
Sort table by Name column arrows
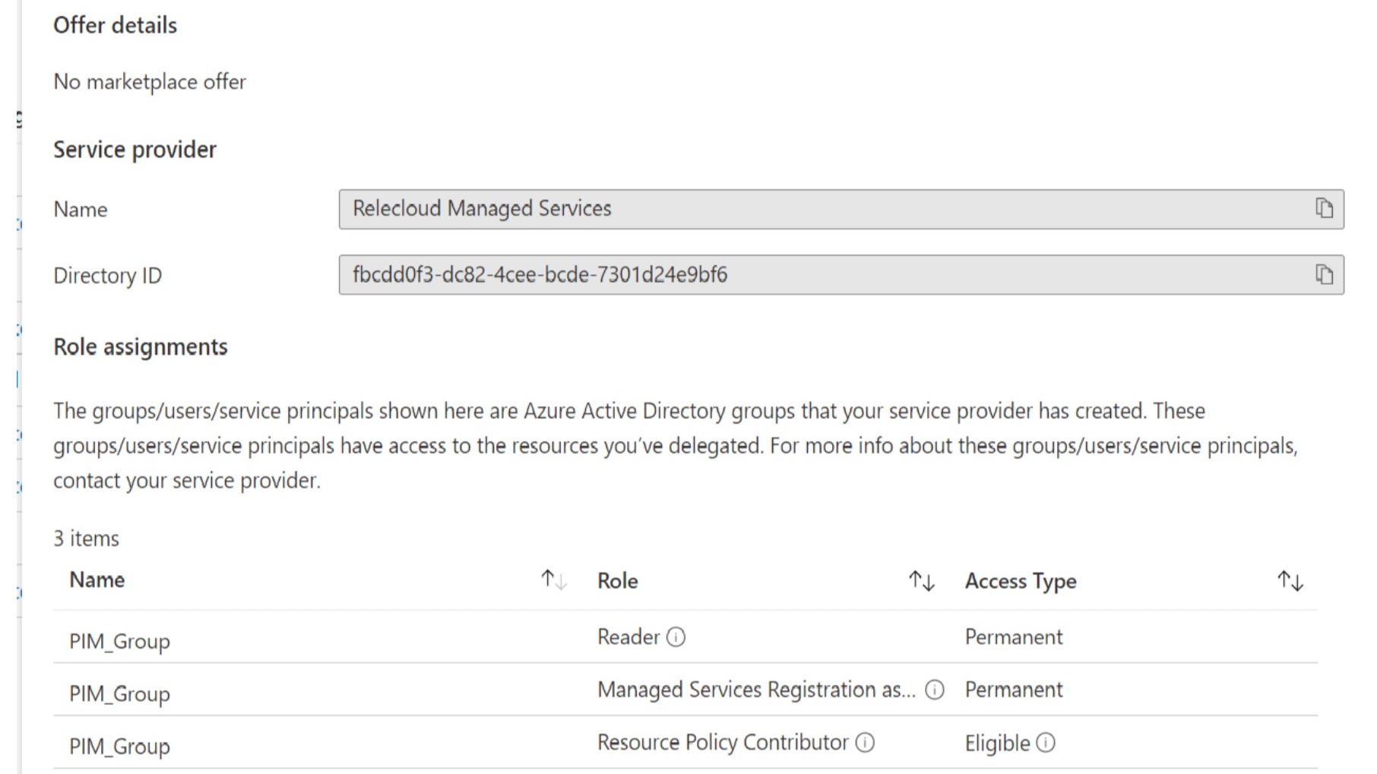553,580
